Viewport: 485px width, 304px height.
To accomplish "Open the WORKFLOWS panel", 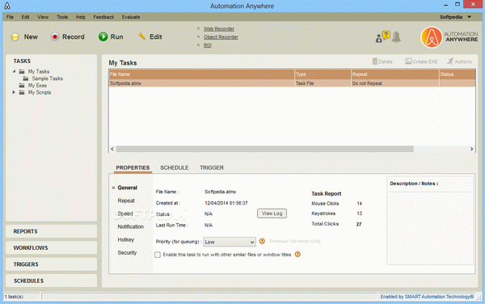I will tap(52, 247).
